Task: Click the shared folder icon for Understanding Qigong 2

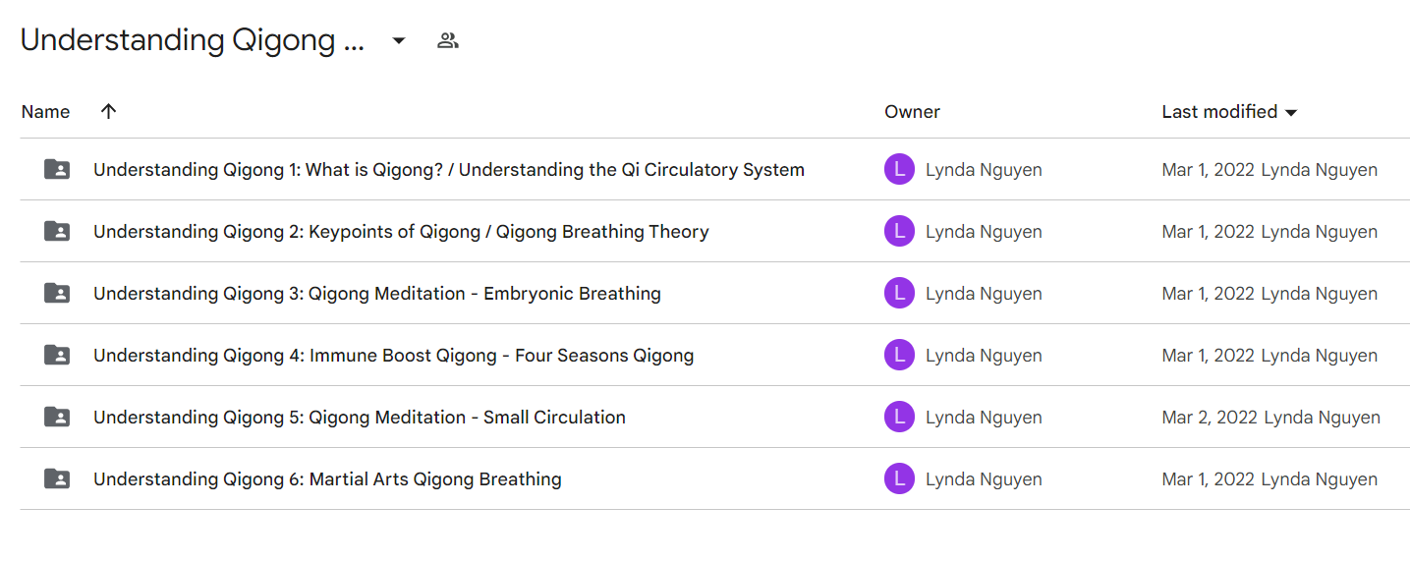Action: pyautogui.click(x=58, y=231)
